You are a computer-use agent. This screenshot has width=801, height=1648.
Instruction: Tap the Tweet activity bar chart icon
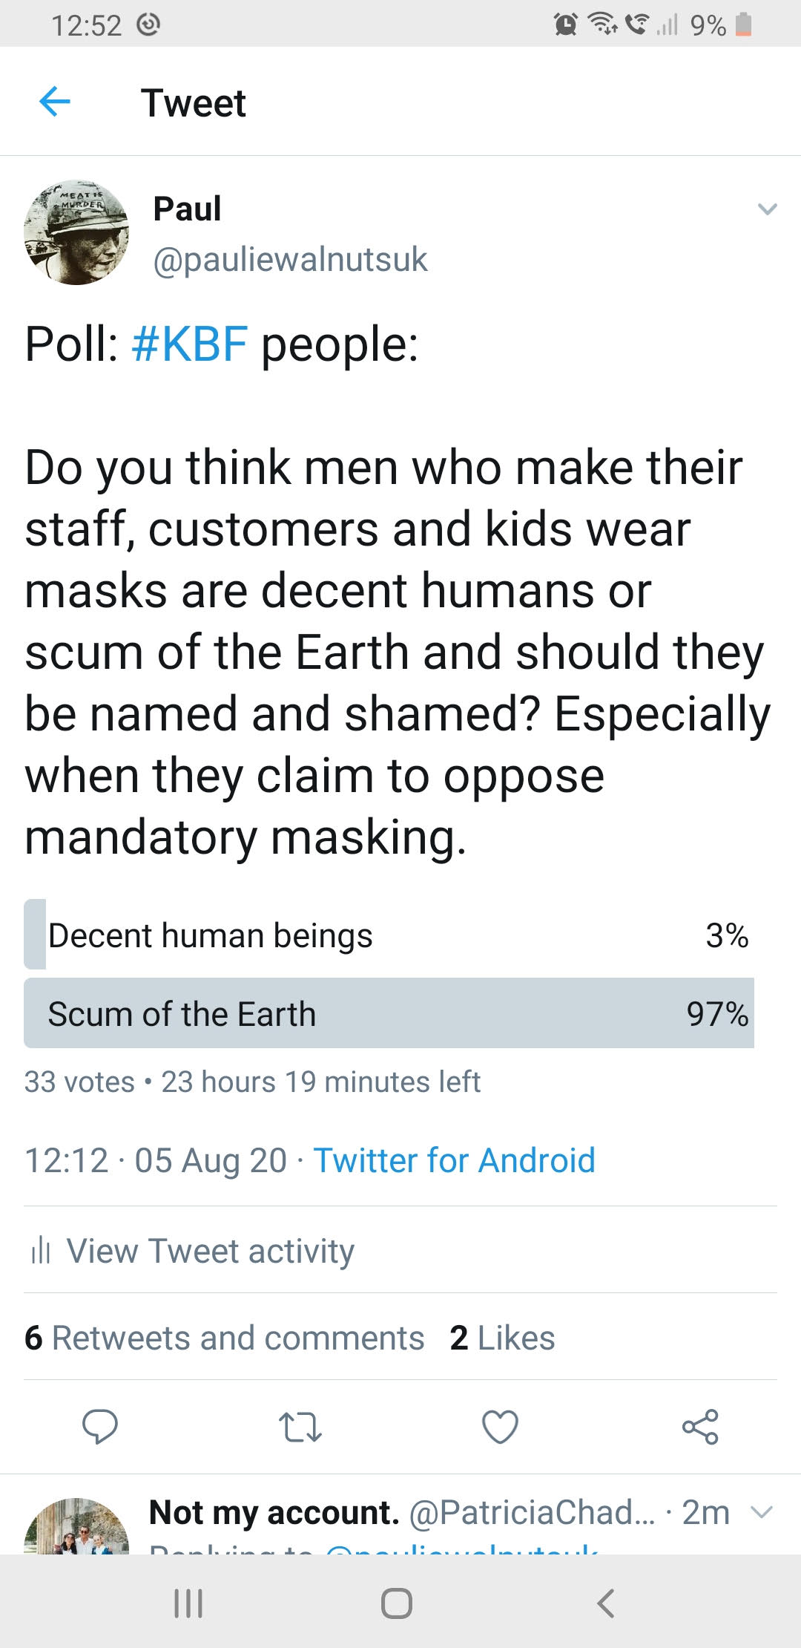click(40, 1251)
